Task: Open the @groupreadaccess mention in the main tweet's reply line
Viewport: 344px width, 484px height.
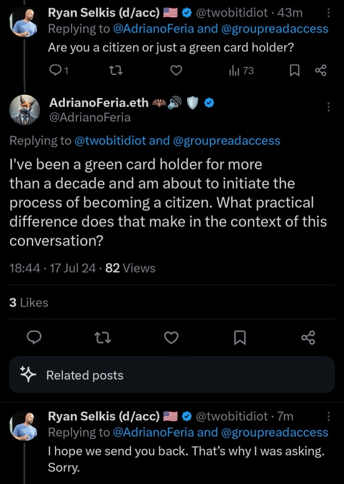Action: pos(226,141)
